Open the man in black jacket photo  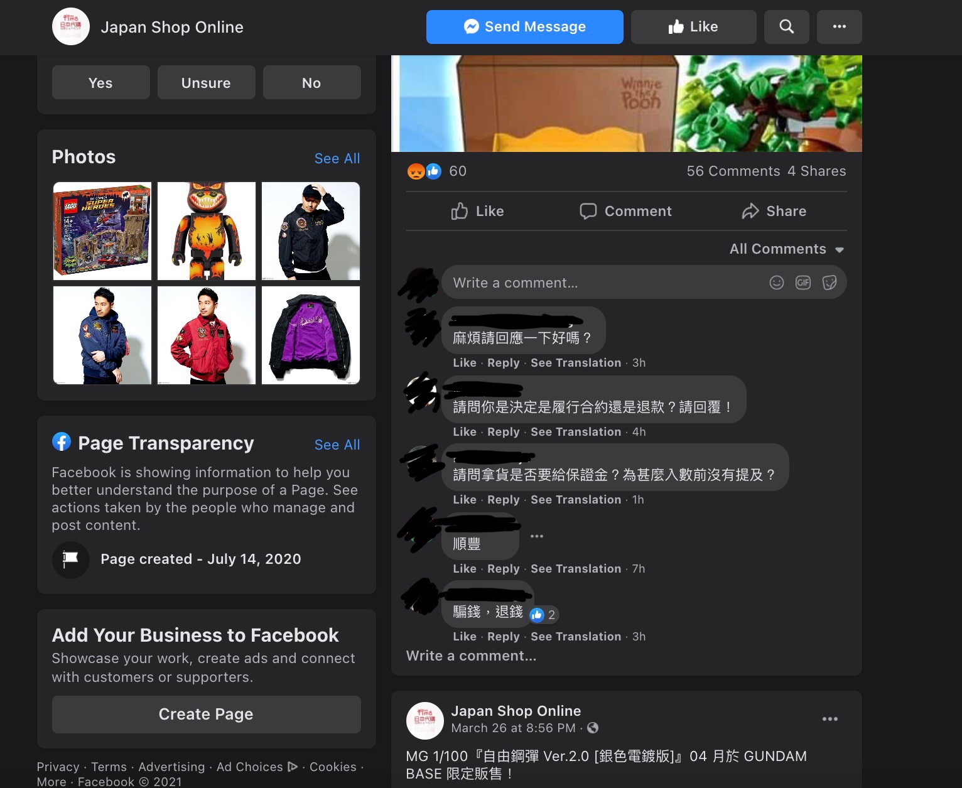tap(311, 231)
